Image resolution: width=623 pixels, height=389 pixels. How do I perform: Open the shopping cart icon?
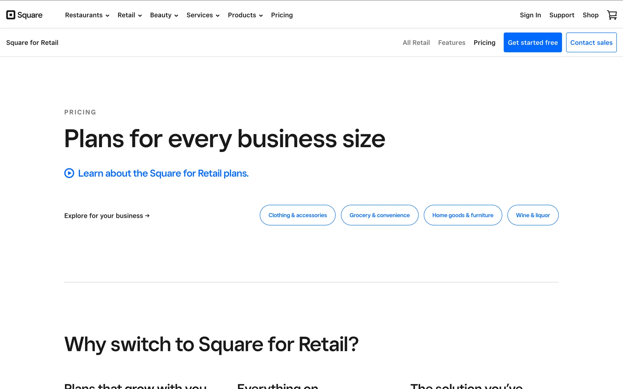click(x=612, y=15)
